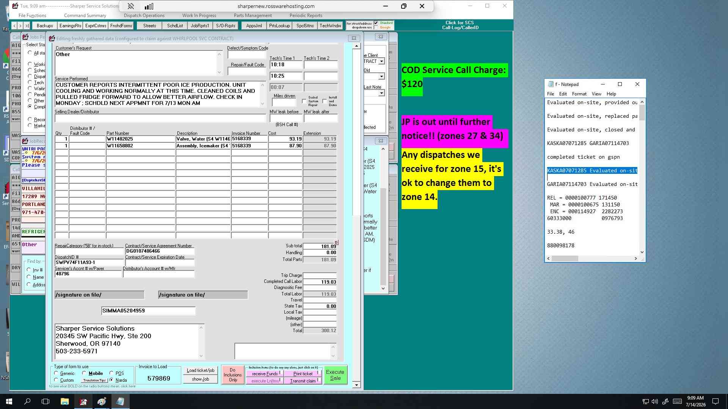Viewport: 728px width, 409px height.
Task: Click the Execute Sale button
Action: pyautogui.click(x=336, y=375)
